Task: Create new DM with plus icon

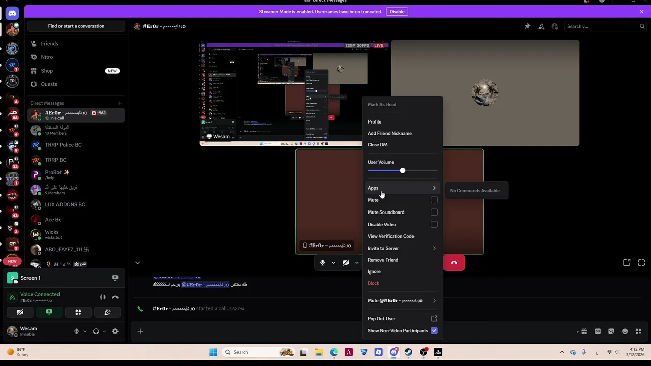Action: pos(120,103)
